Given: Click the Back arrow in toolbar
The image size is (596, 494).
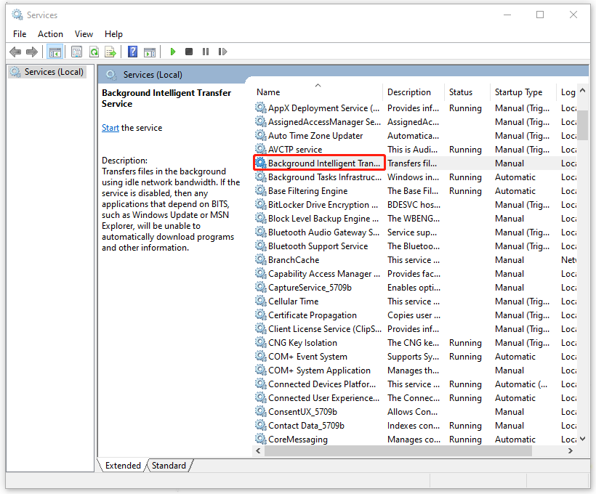Looking at the screenshot, I should [x=15, y=52].
